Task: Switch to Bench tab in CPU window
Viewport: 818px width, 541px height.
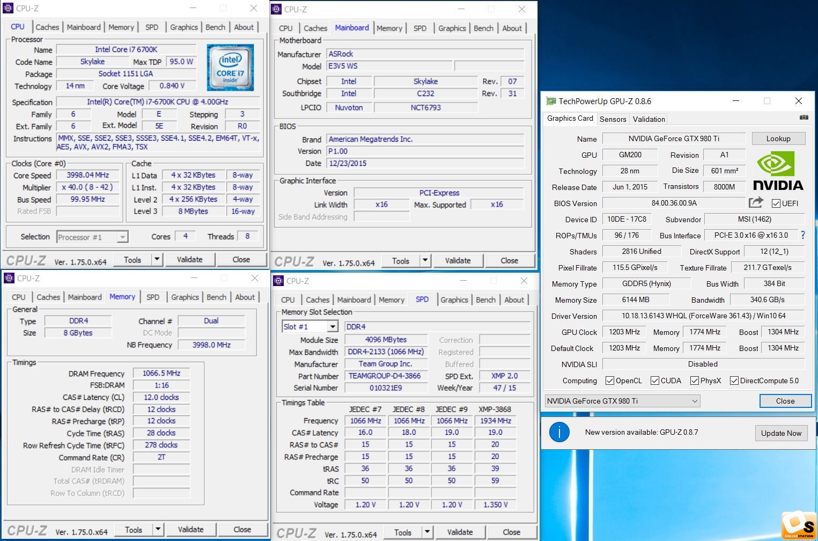Action: [216, 27]
